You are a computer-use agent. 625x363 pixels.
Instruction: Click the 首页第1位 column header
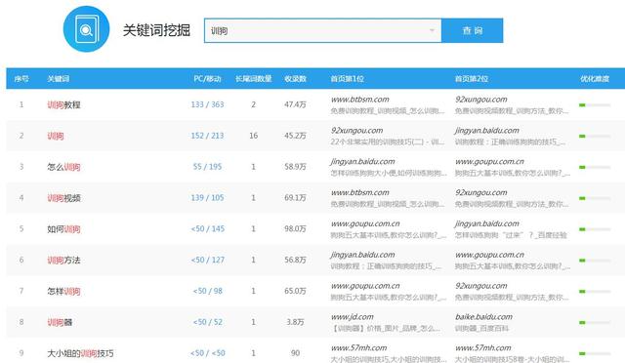point(348,79)
